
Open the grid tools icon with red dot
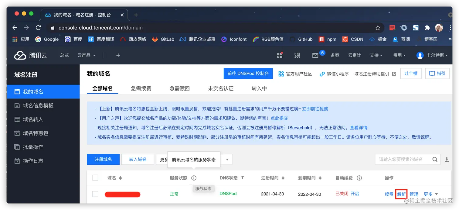[280, 55]
